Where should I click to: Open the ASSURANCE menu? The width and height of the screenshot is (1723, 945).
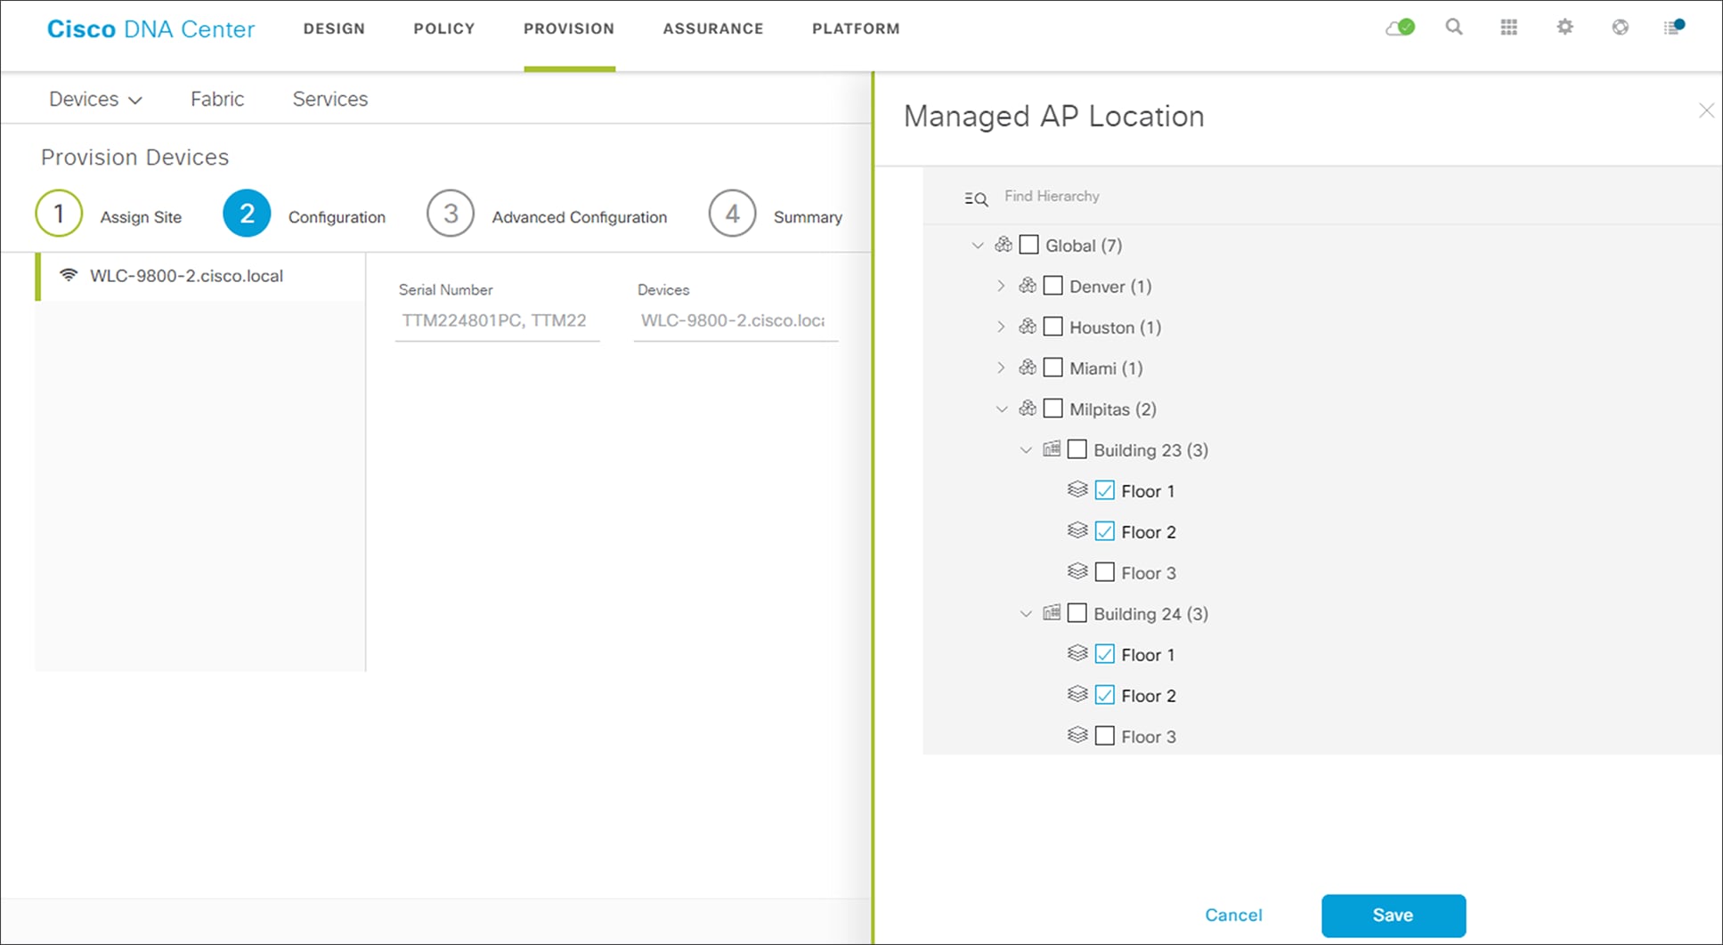click(x=713, y=28)
